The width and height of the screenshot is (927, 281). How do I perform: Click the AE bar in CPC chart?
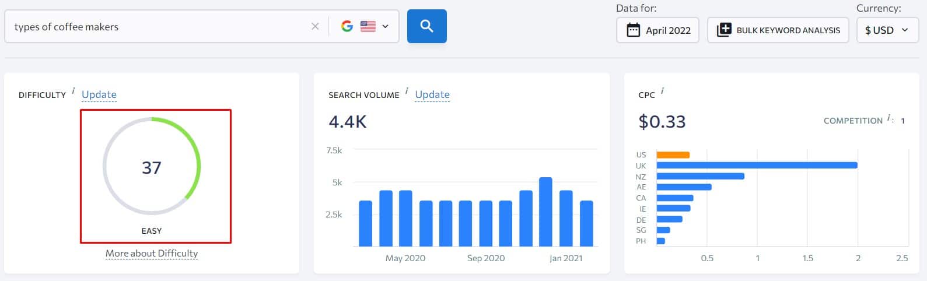tap(684, 187)
